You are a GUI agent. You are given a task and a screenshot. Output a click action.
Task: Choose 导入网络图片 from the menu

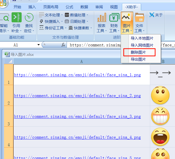142,45
